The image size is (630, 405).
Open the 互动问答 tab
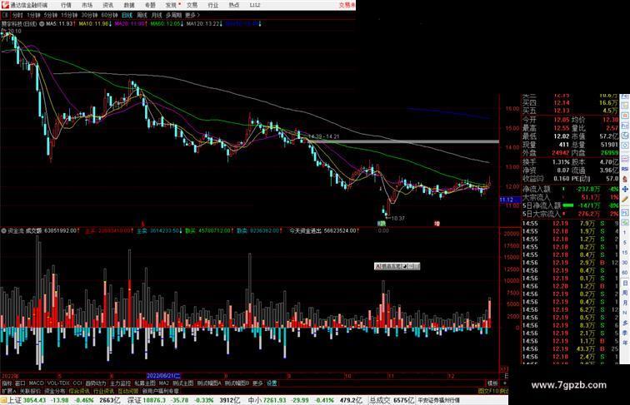127,391
